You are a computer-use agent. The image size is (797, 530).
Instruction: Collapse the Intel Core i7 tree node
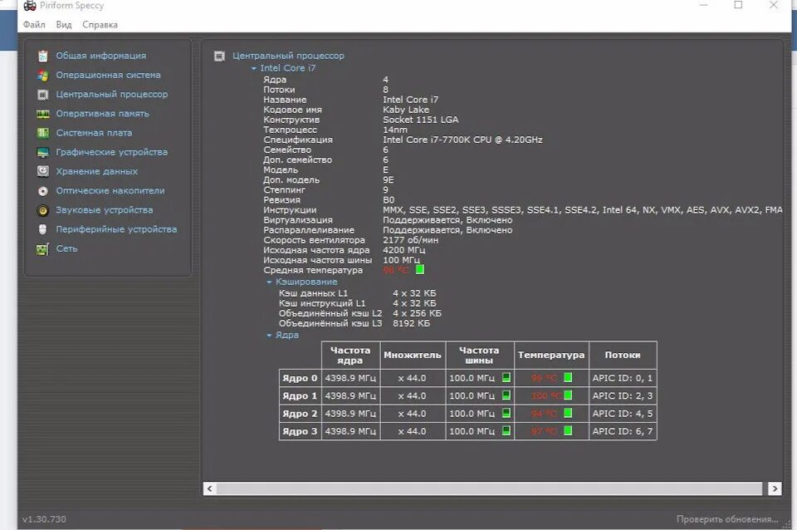coord(254,68)
